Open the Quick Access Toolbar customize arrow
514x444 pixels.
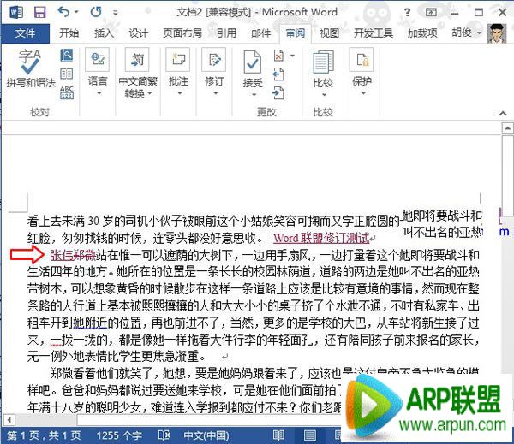pos(116,13)
